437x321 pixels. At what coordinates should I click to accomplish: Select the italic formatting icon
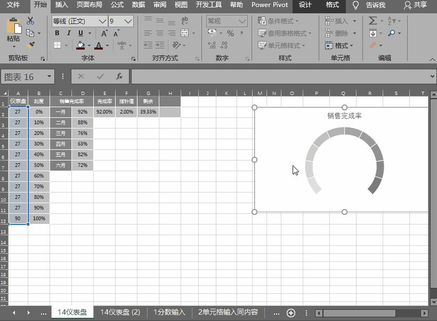pyautogui.click(x=69, y=33)
